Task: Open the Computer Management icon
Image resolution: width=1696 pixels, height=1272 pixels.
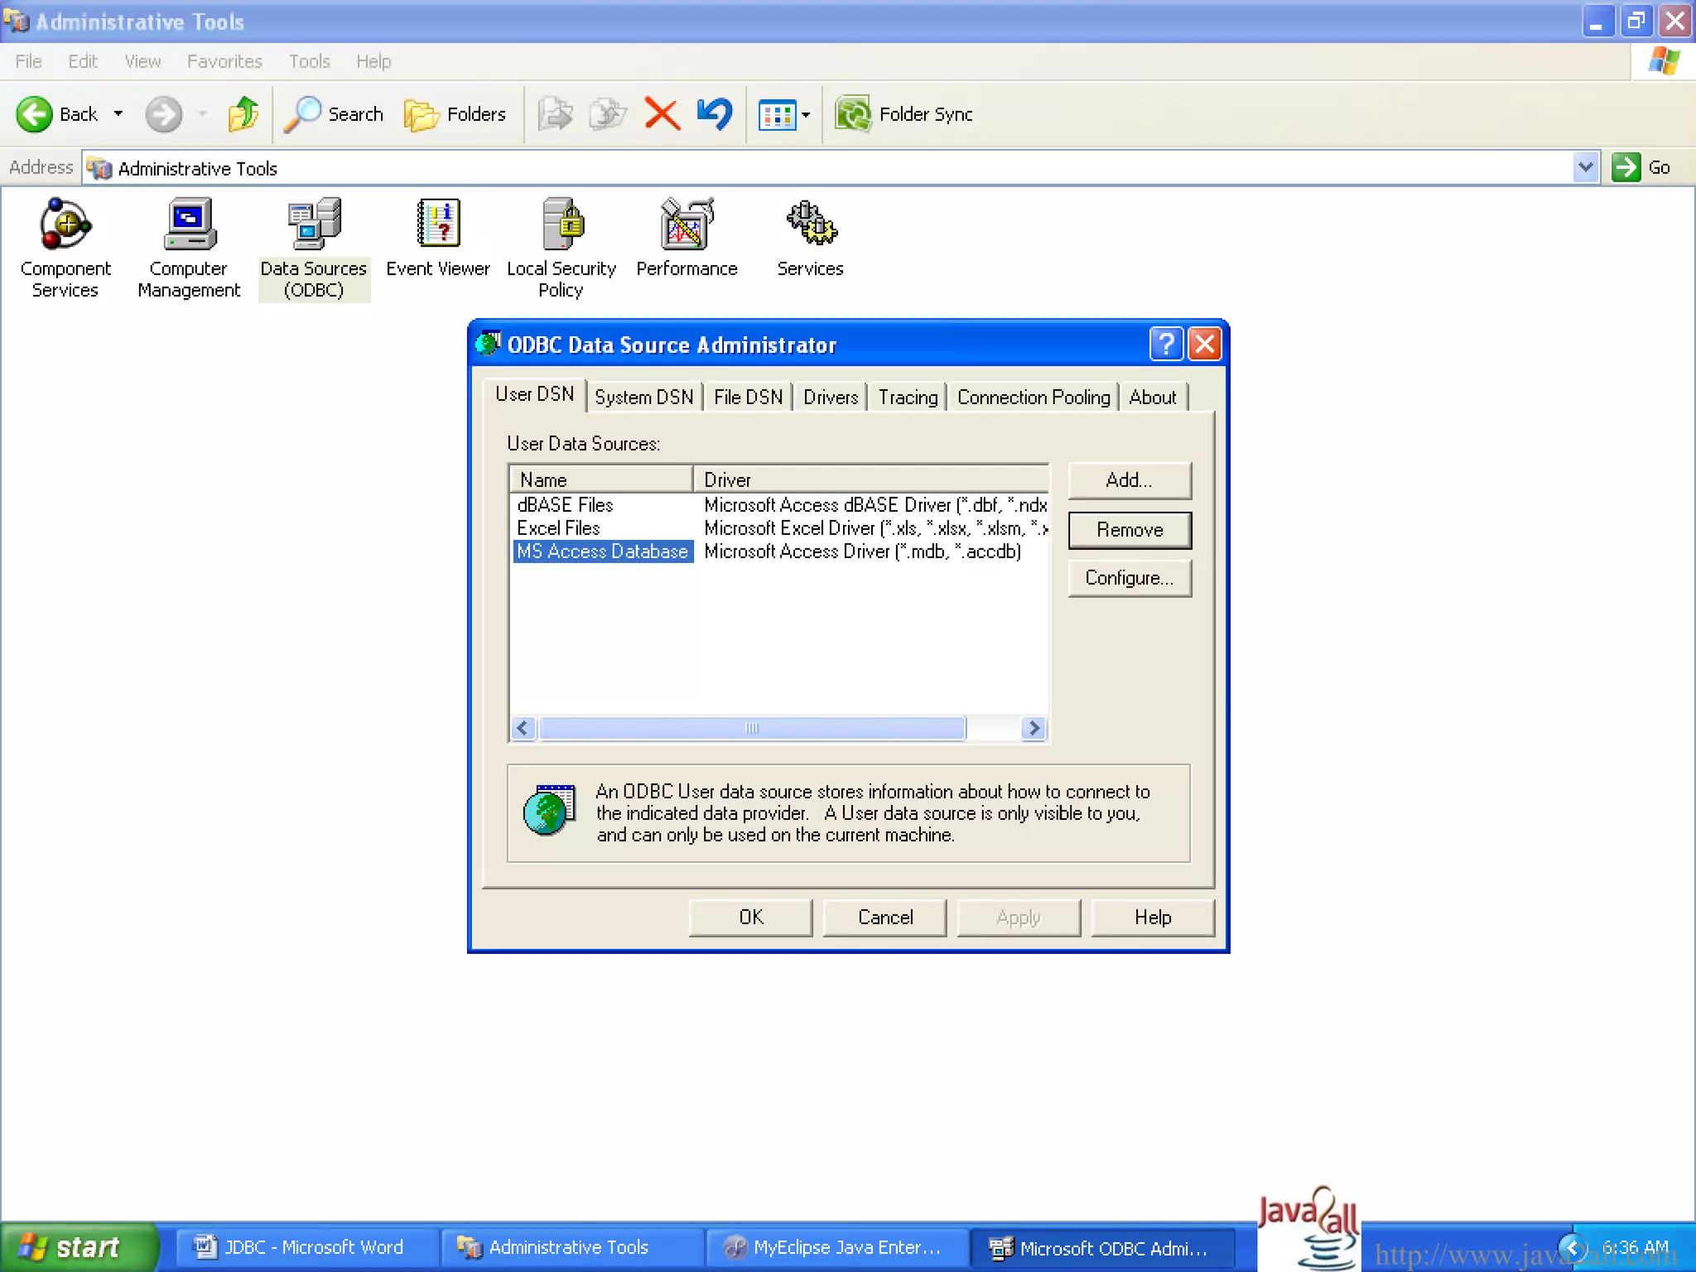Action: tap(189, 225)
